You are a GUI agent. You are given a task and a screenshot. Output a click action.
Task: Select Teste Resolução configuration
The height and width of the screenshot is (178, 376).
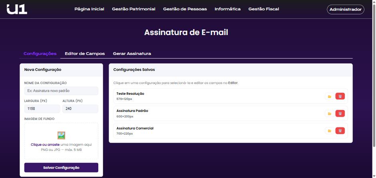231,96
